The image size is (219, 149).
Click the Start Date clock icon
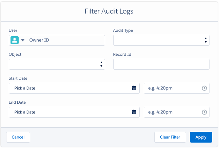204,88
